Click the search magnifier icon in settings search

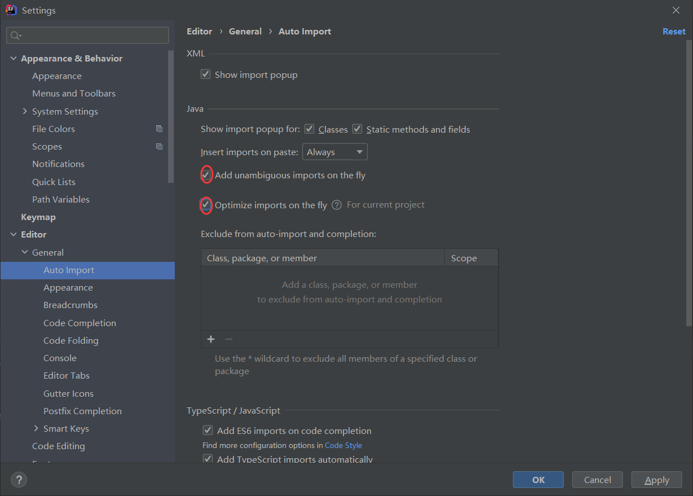15,36
